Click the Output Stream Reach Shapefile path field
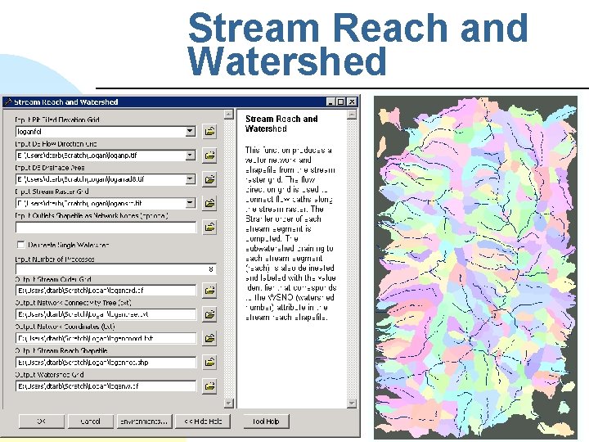This screenshot has width=589, height=442. [x=106, y=363]
